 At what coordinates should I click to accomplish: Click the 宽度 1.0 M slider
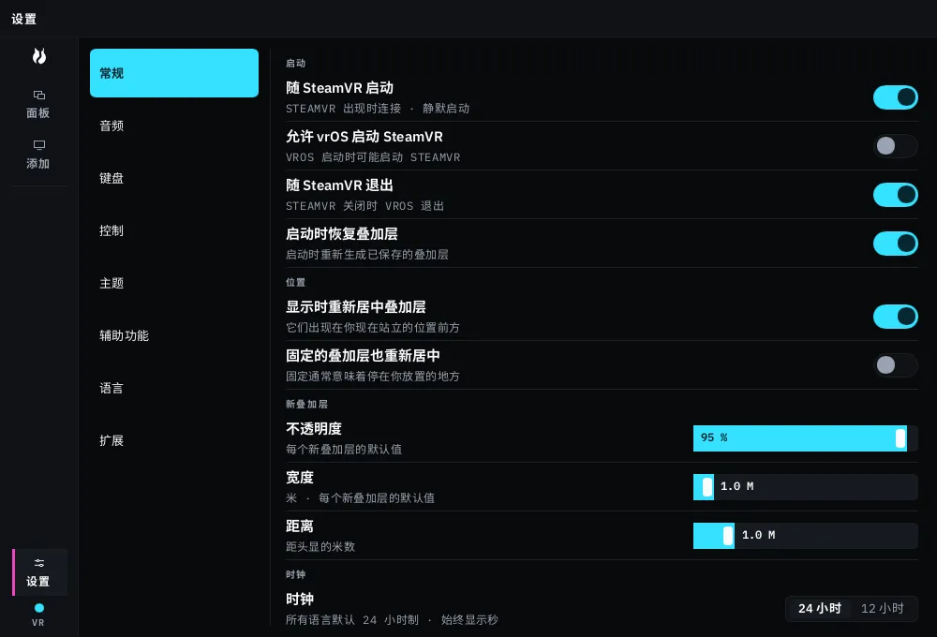(x=806, y=487)
